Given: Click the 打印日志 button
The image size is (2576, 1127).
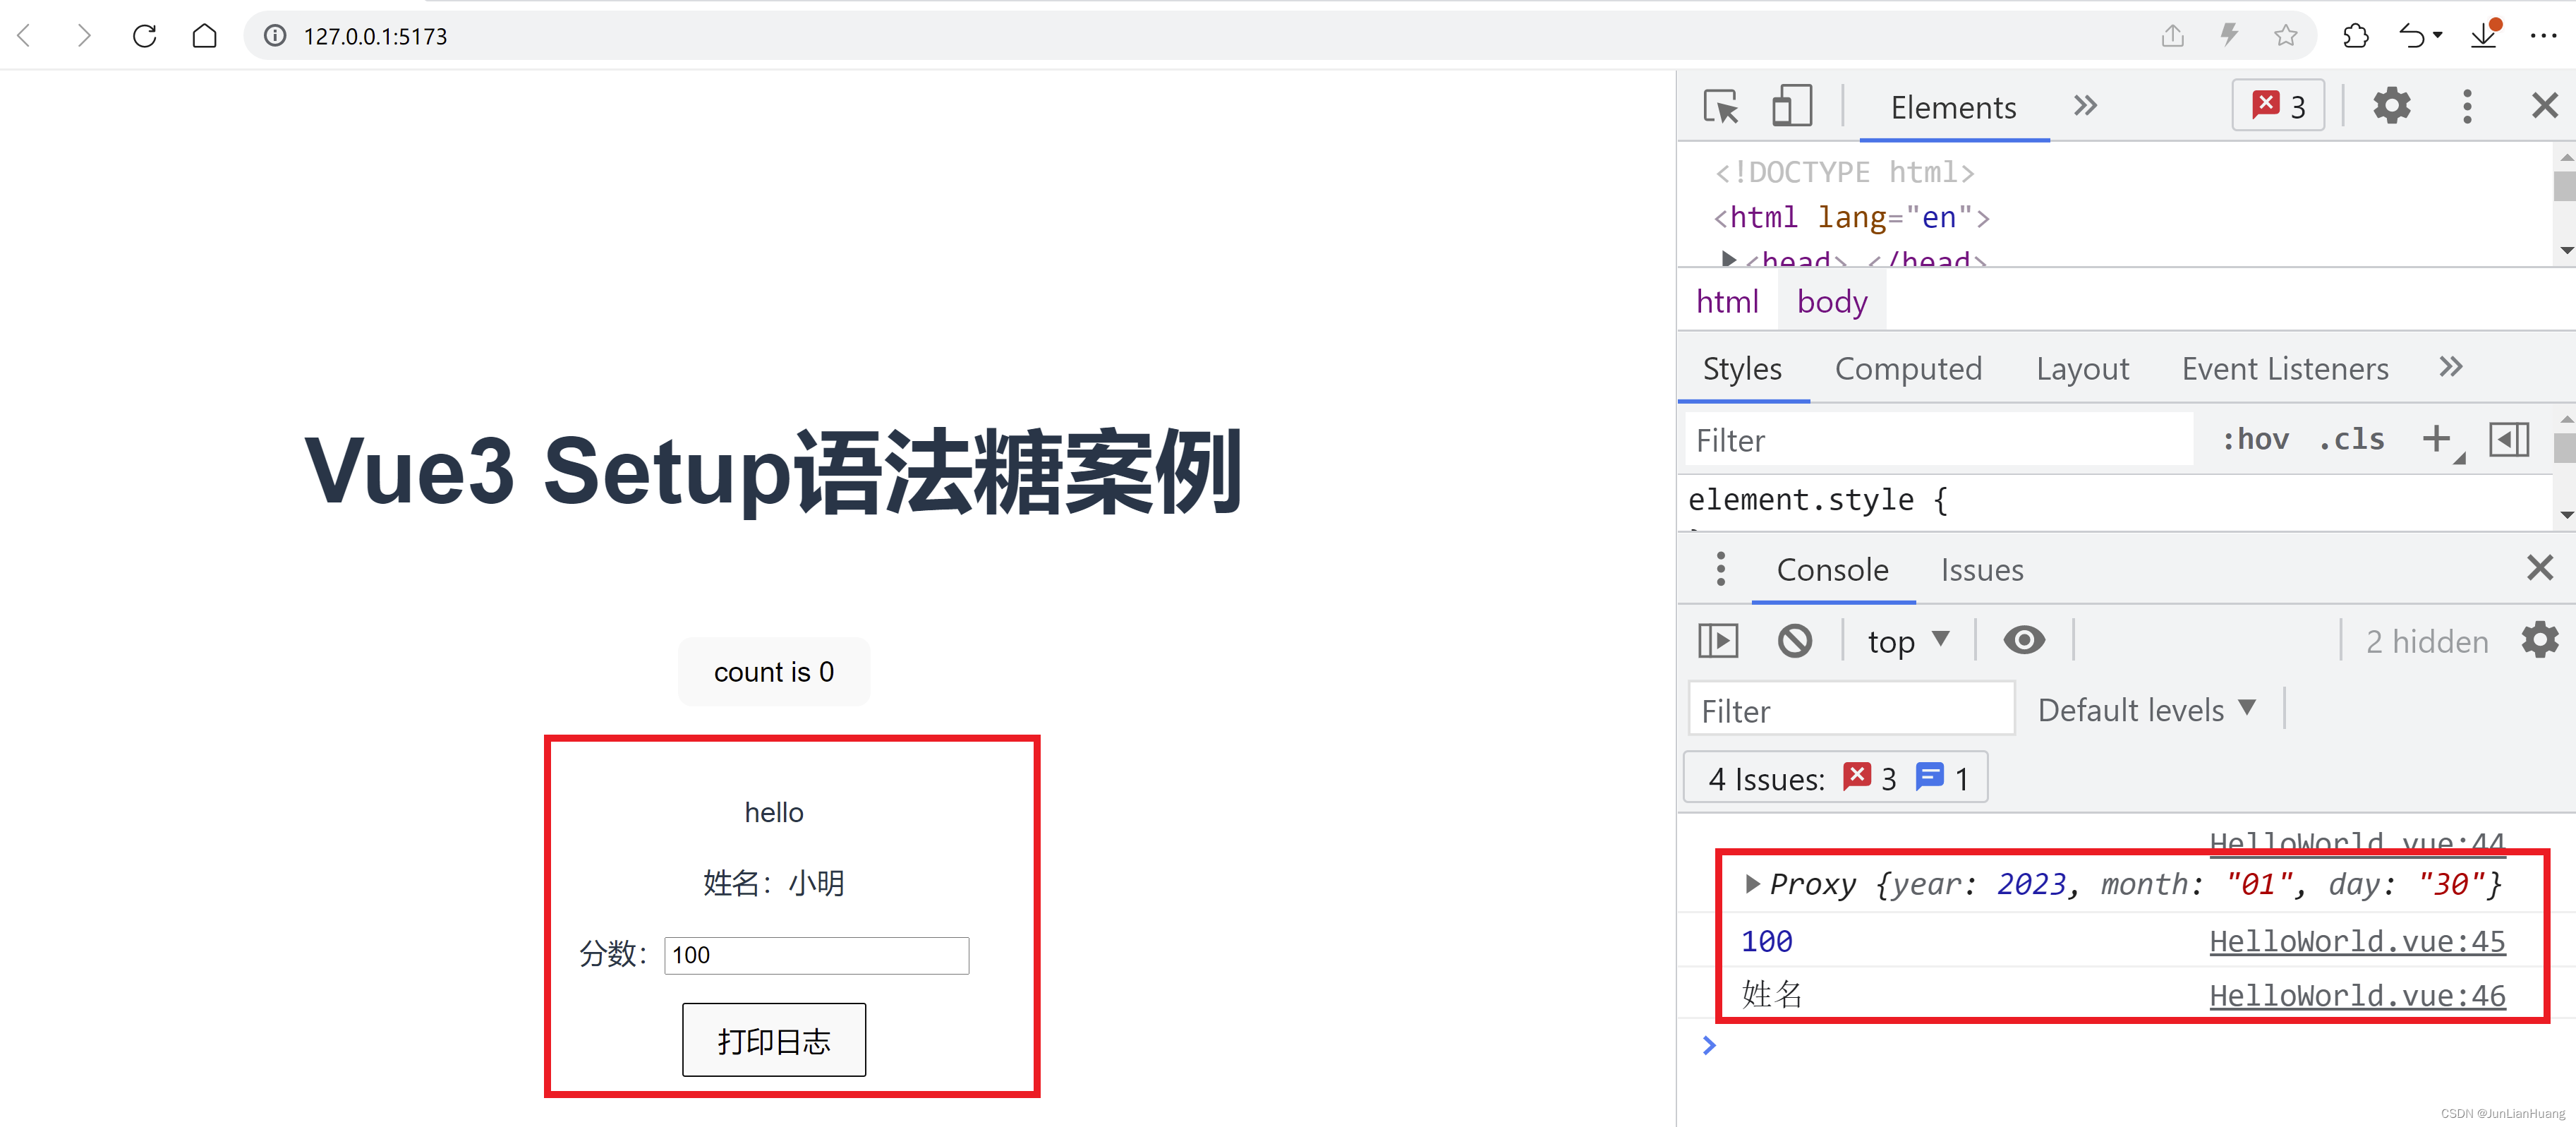Looking at the screenshot, I should click(x=773, y=1040).
